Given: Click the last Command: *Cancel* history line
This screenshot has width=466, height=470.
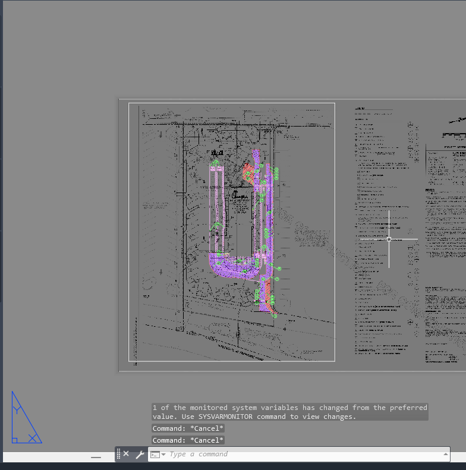Looking at the screenshot, I should pos(188,440).
